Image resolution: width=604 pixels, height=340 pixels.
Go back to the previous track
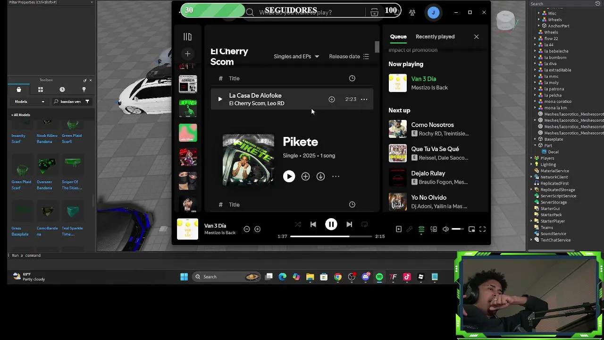point(313,225)
